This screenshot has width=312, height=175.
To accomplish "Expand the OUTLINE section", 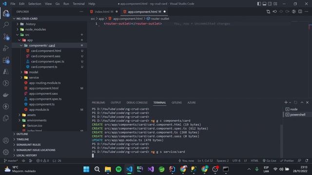I will coord(22,134).
